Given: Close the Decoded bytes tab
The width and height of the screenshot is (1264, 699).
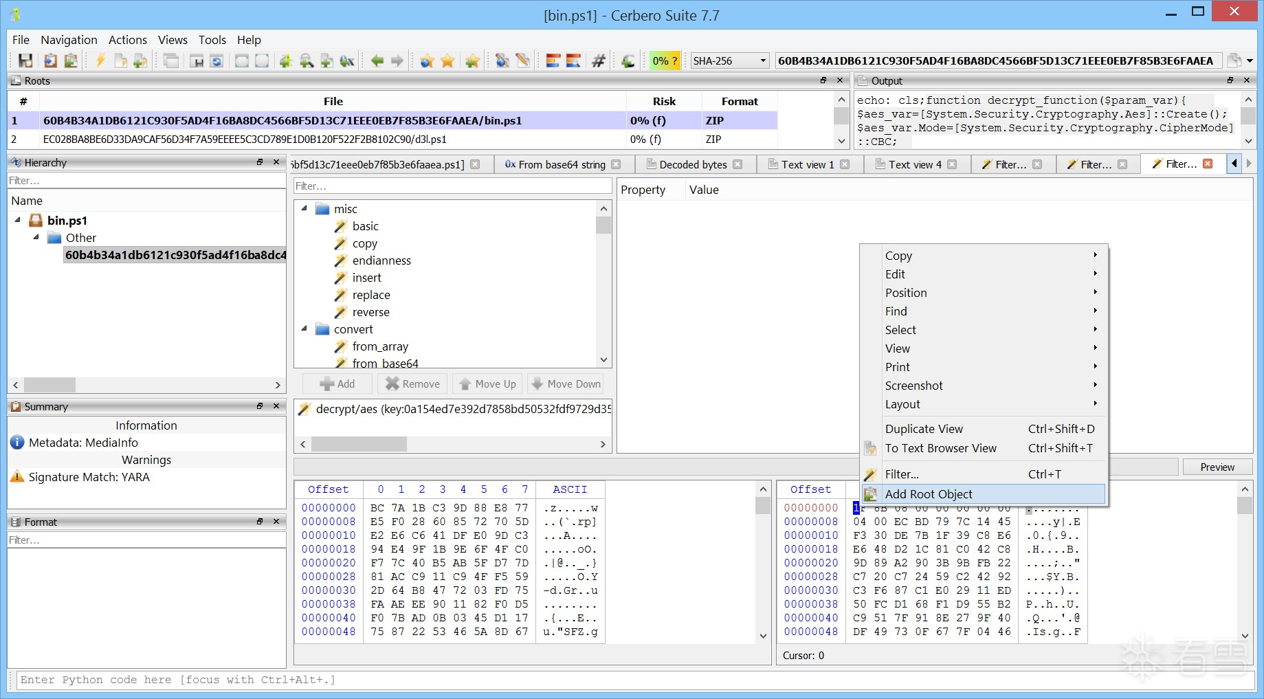Looking at the screenshot, I should pos(738,164).
